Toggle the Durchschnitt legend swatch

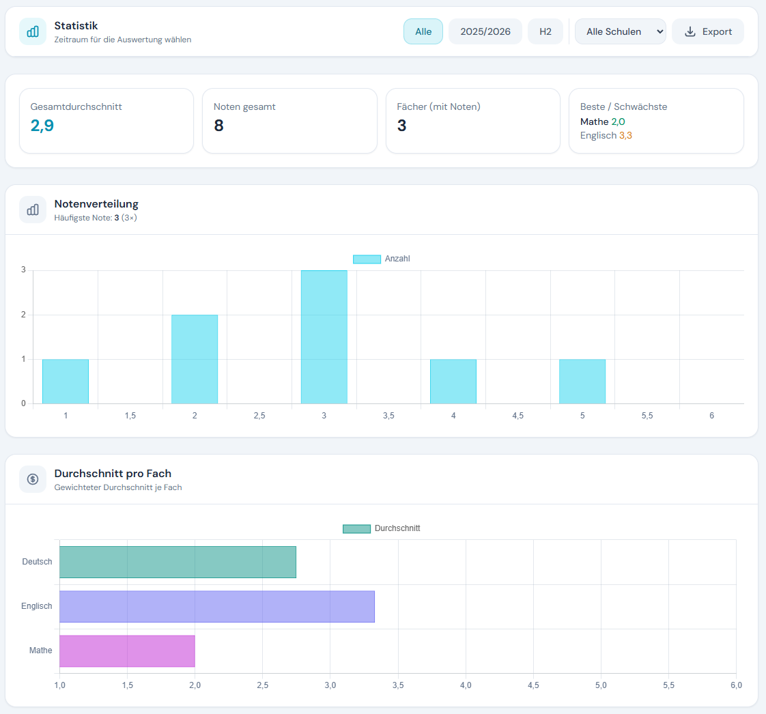point(356,529)
